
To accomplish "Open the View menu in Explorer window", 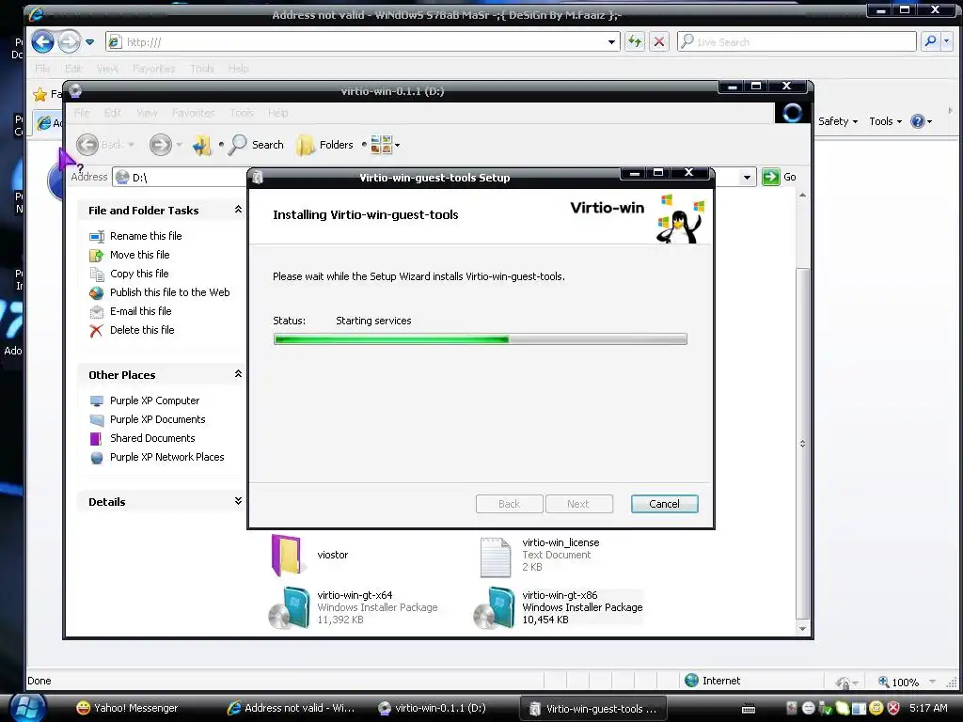I will point(147,113).
